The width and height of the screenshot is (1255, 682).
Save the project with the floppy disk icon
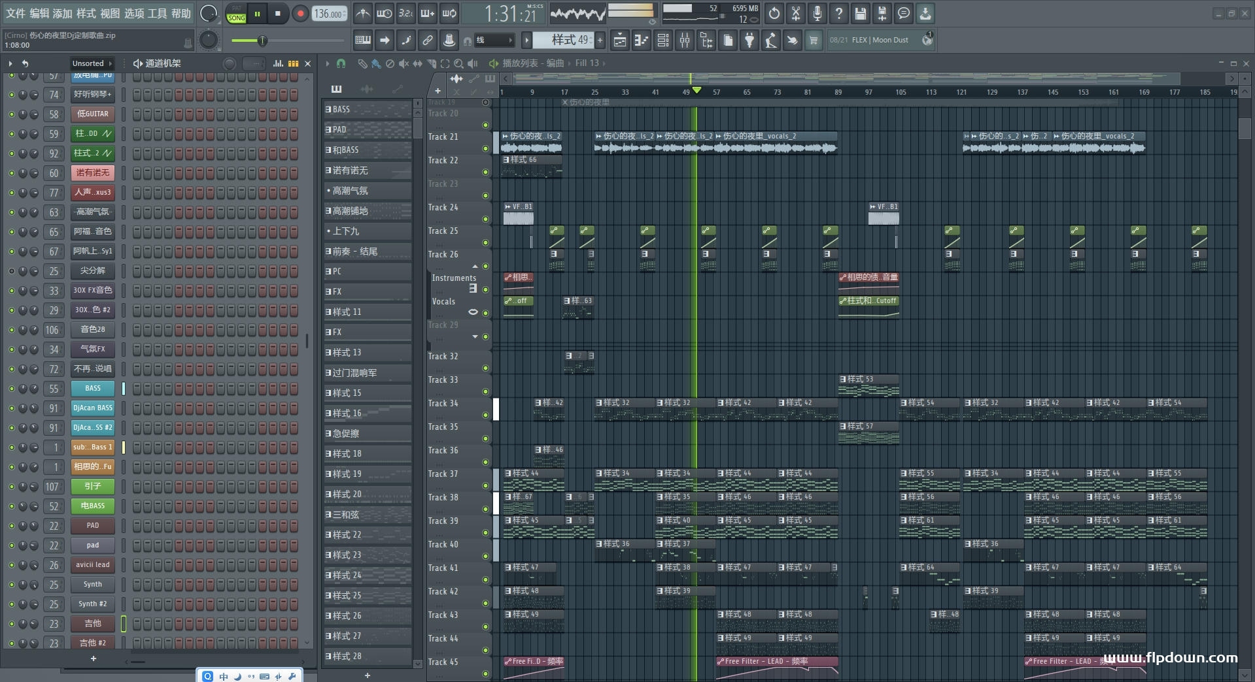860,13
